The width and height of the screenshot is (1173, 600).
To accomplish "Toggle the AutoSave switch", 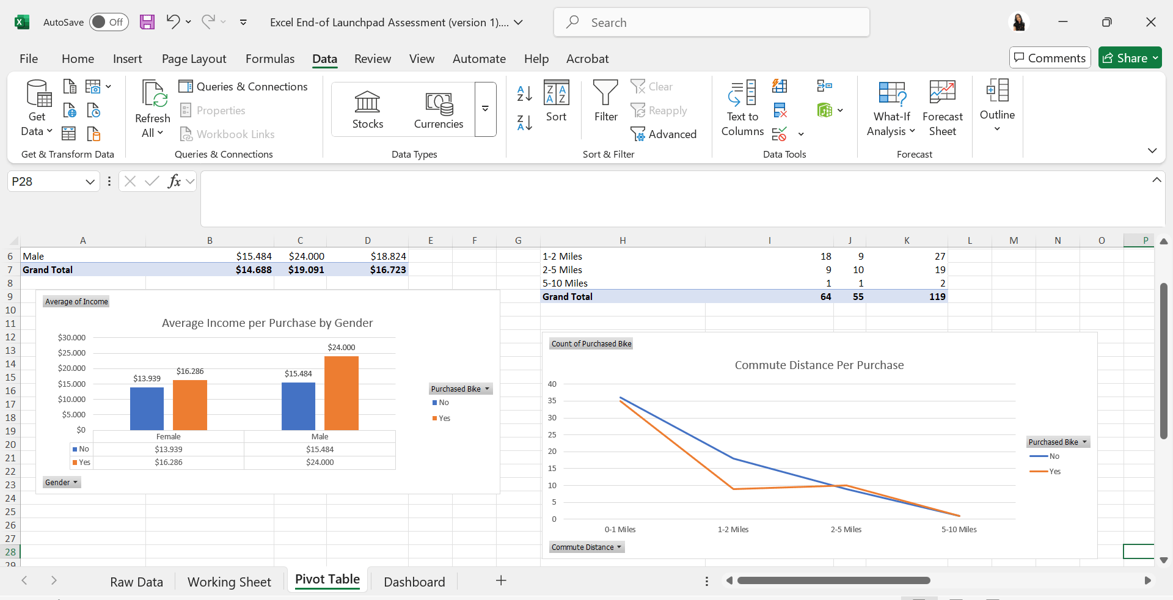I will tap(109, 23).
